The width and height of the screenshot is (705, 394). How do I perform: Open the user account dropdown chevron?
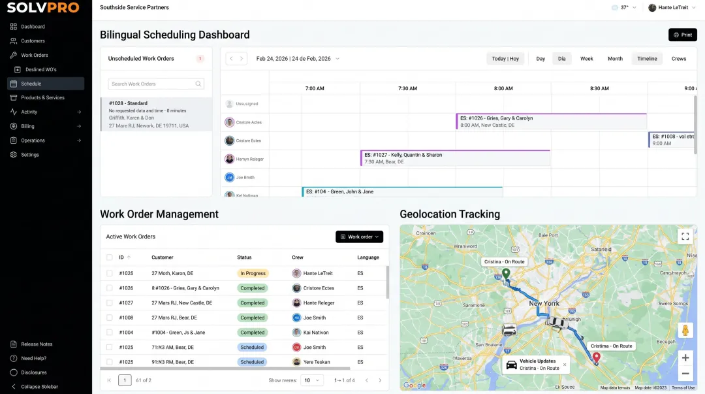694,8
